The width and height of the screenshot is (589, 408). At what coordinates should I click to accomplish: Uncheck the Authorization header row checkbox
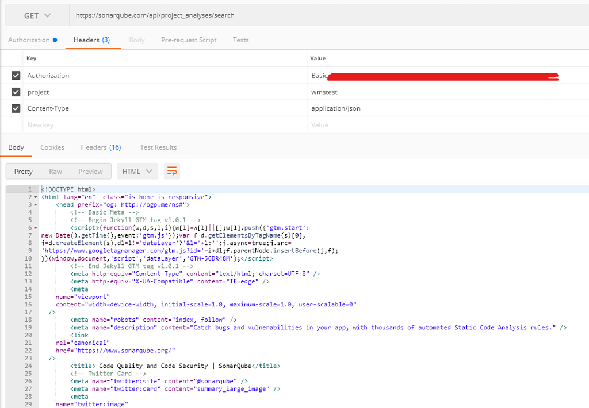(x=16, y=75)
